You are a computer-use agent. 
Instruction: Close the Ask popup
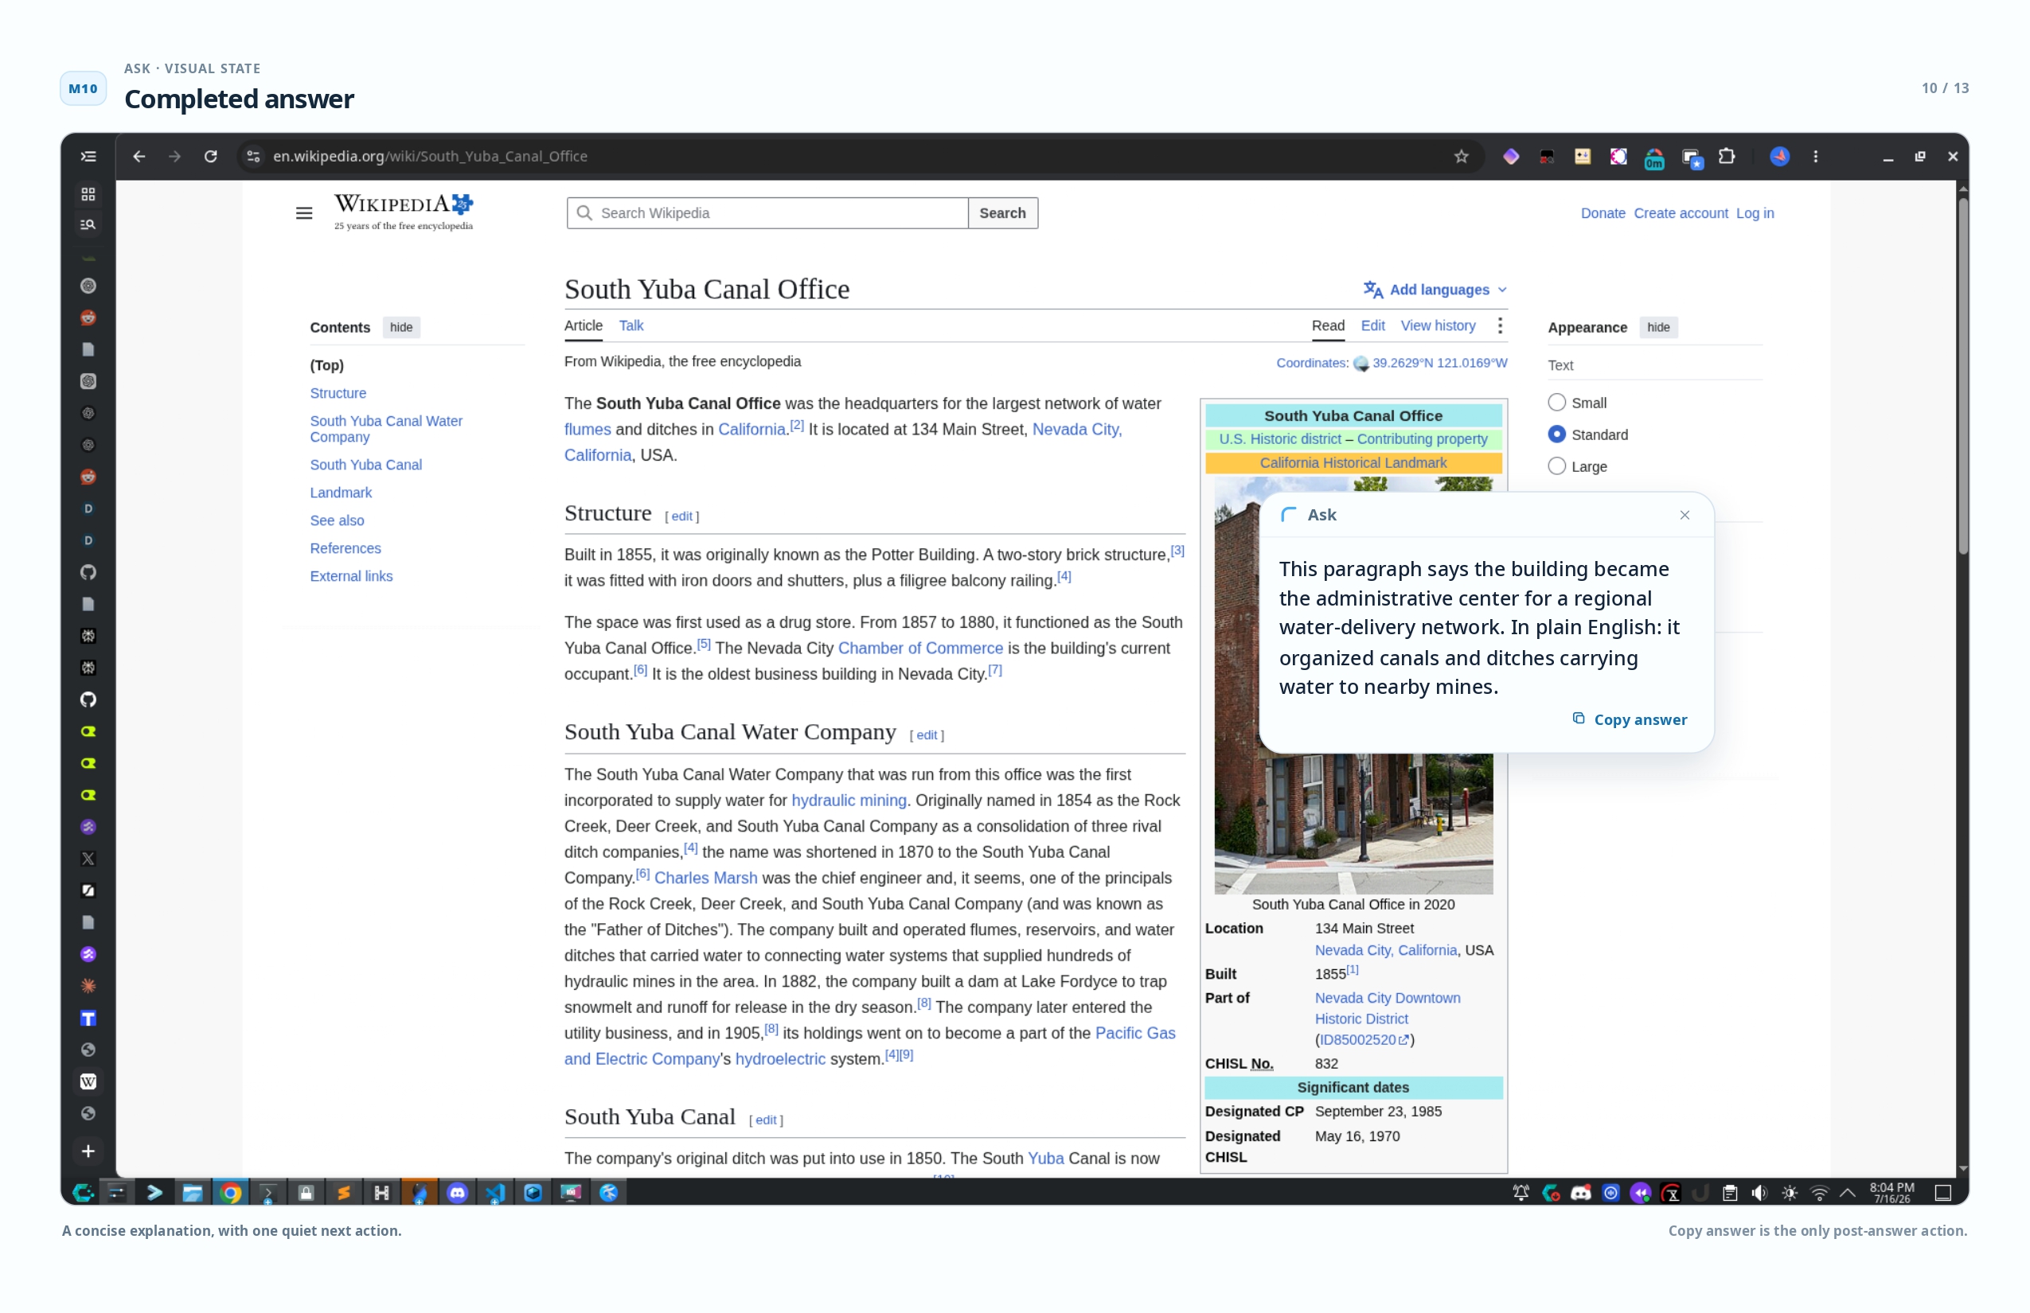pyautogui.click(x=1685, y=515)
